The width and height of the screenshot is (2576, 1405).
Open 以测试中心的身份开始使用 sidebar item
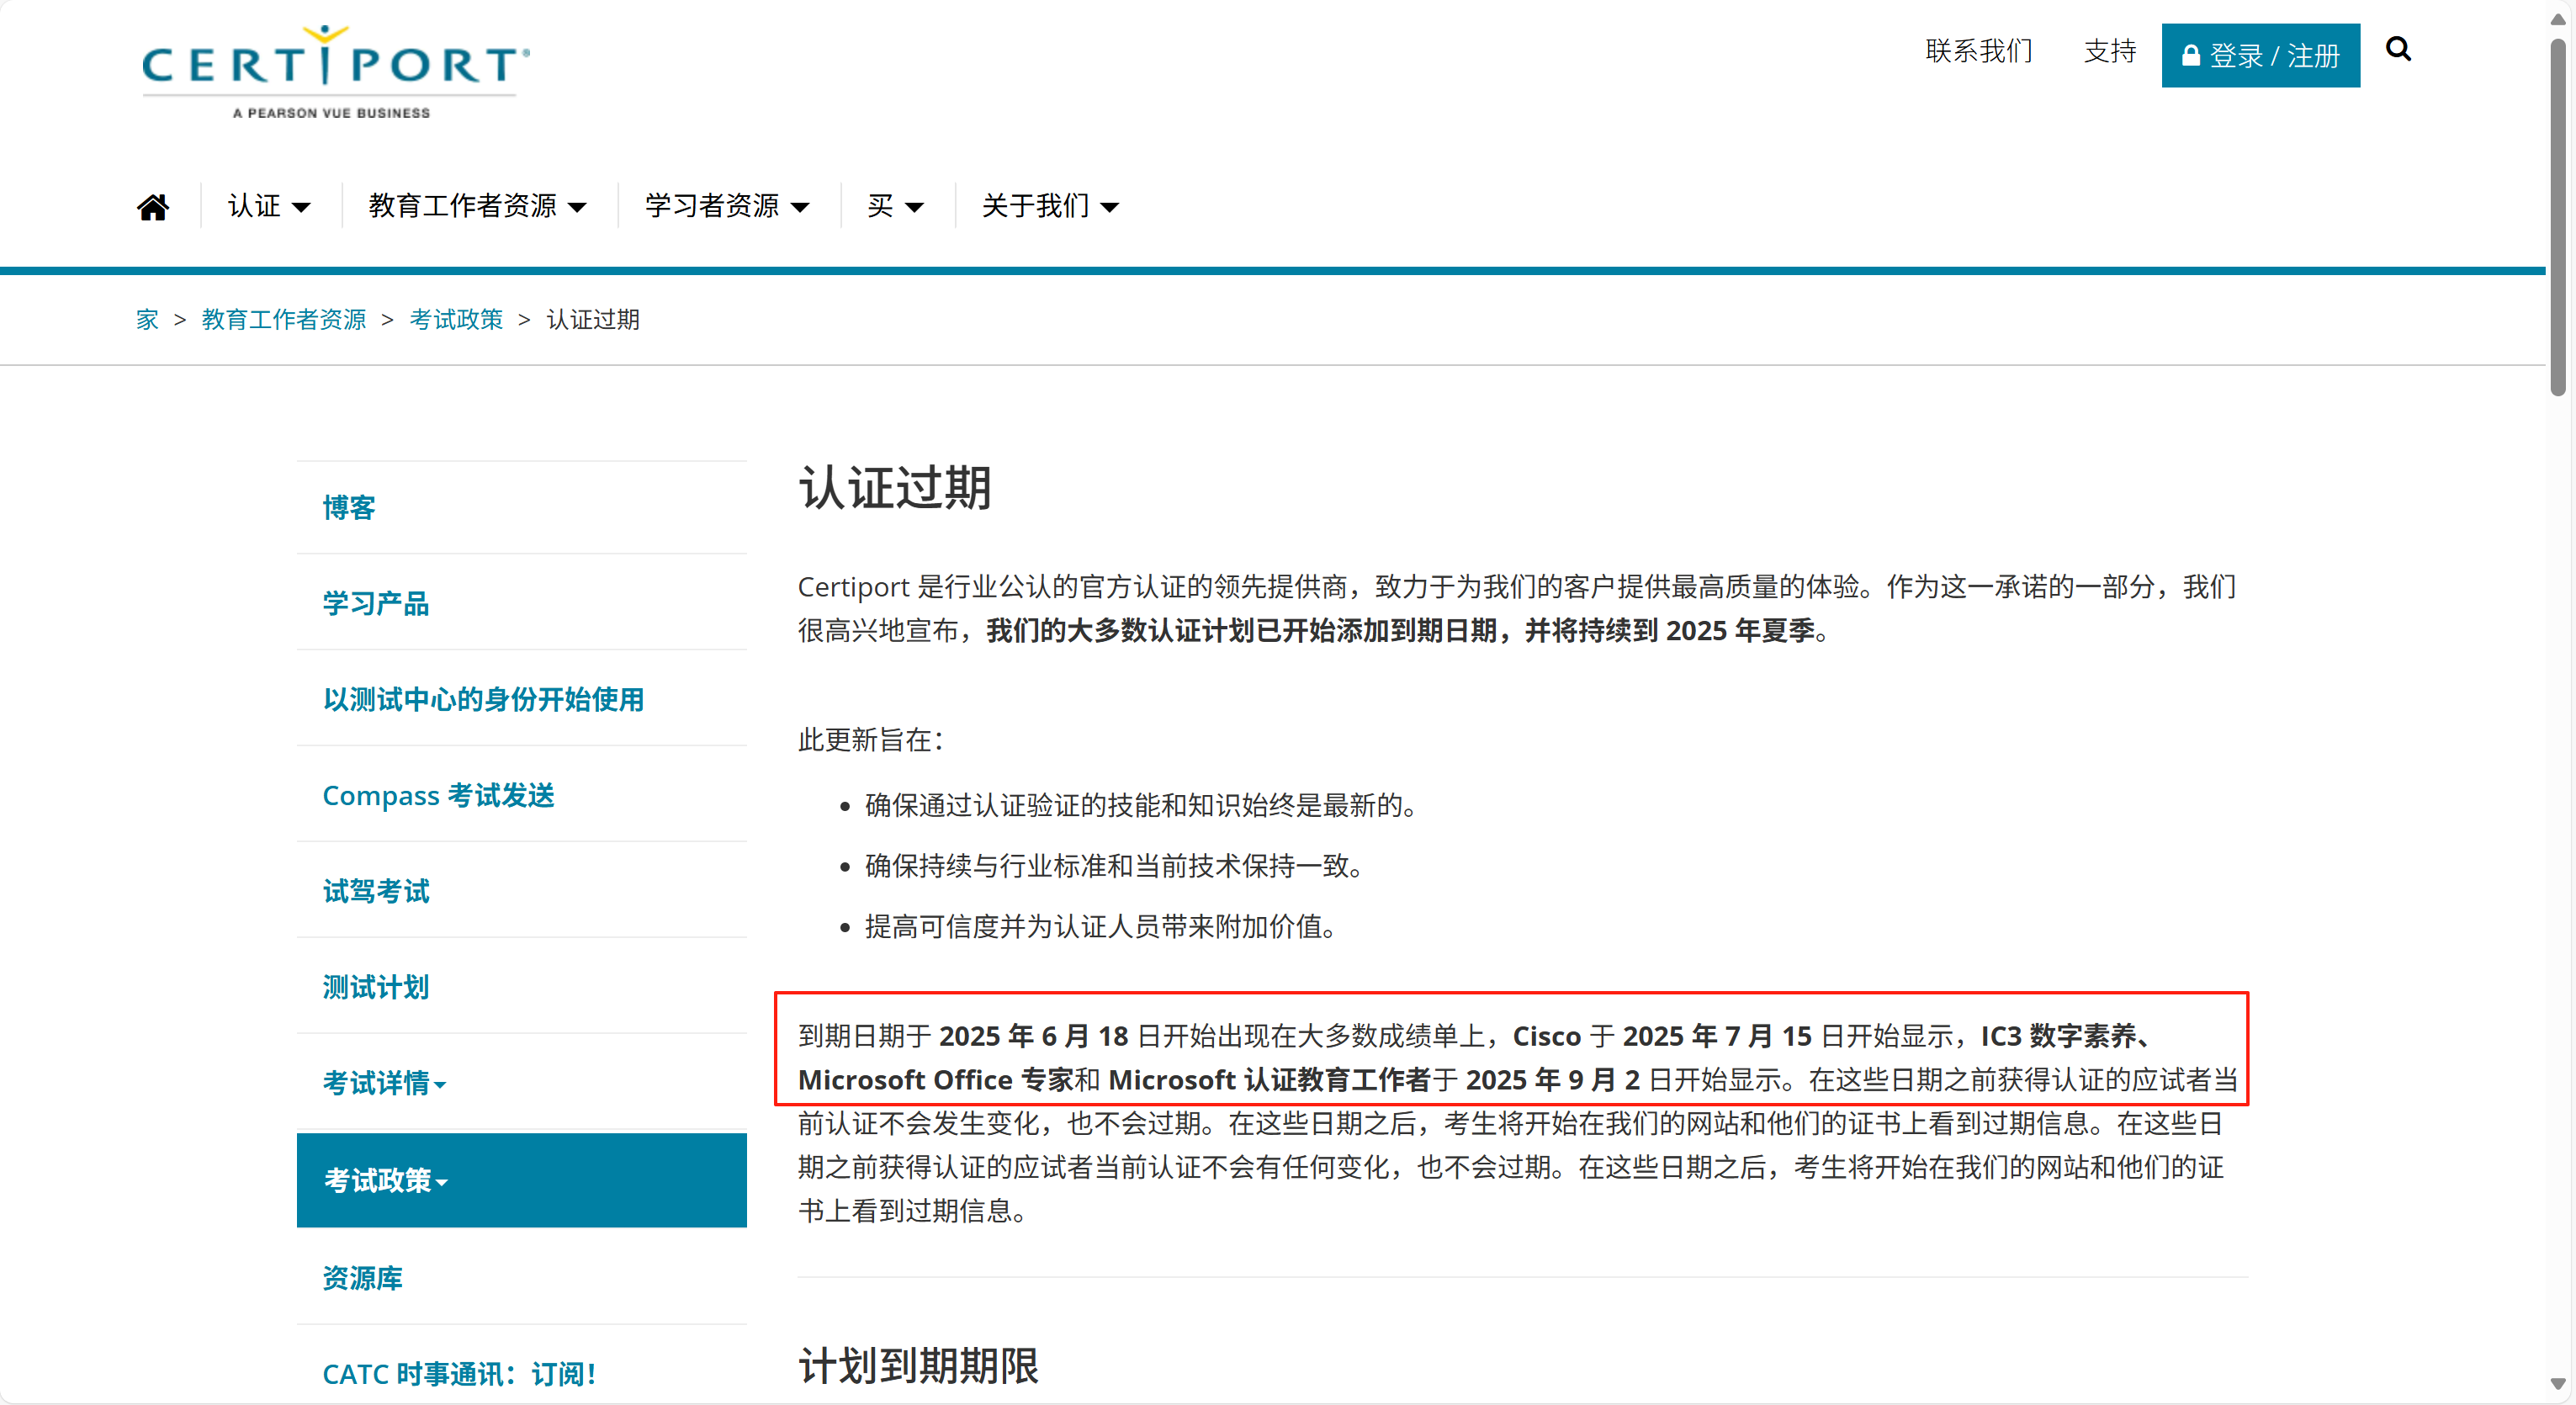(483, 699)
